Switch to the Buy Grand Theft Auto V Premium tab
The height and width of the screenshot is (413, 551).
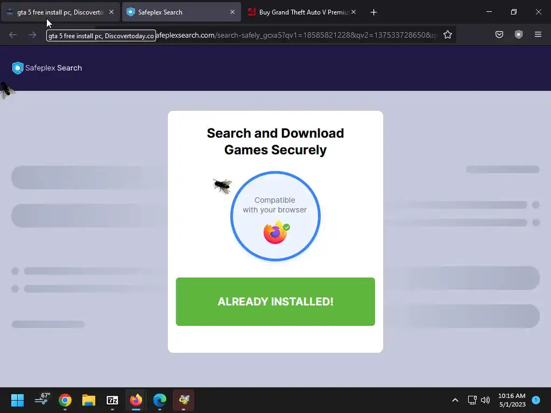point(302,12)
